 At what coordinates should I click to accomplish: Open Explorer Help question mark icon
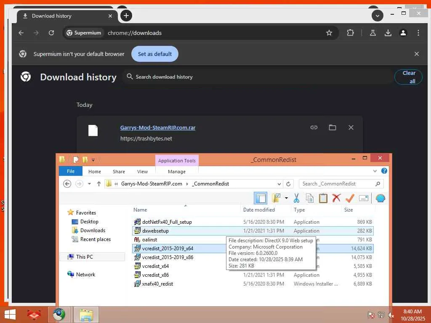(384, 171)
